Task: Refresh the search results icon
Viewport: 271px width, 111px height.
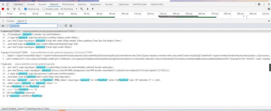Action: click(x=66, y=26)
